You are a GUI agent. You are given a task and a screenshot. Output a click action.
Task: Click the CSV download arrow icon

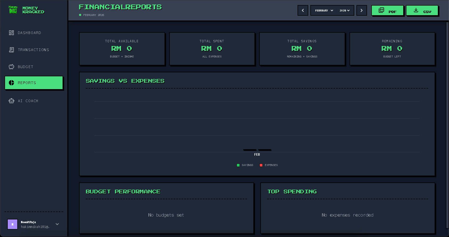pyautogui.click(x=416, y=10)
